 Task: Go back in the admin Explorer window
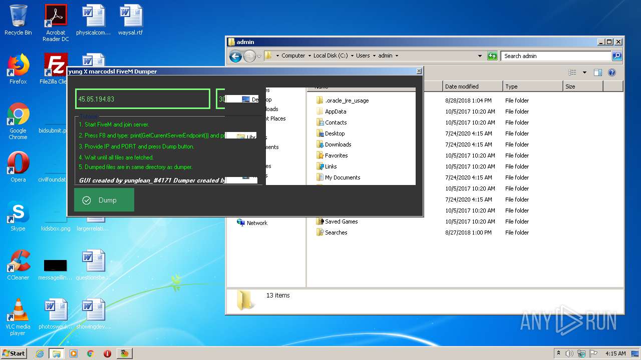(x=235, y=56)
